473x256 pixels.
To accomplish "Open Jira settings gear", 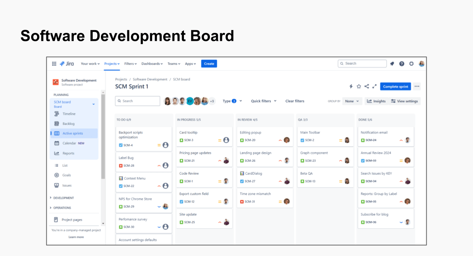I will 411,63.
